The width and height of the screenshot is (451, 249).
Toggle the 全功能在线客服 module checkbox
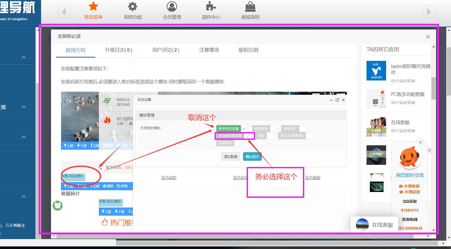coord(247,136)
